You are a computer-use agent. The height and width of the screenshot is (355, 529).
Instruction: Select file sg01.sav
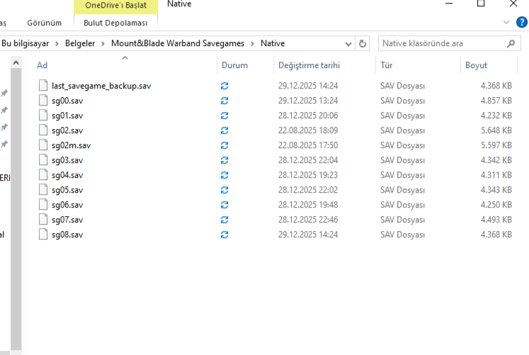tap(67, 115)
